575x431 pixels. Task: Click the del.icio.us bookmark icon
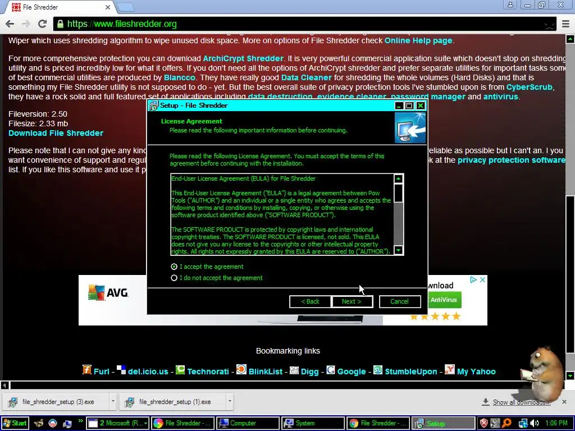click(121, 369)
